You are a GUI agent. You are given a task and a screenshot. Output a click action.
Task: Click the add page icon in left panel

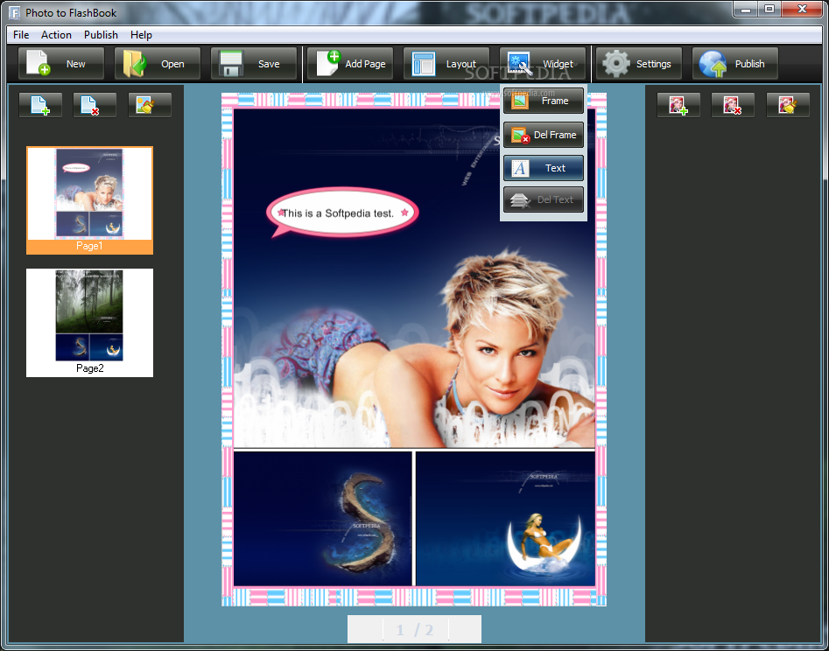point(41,105)
